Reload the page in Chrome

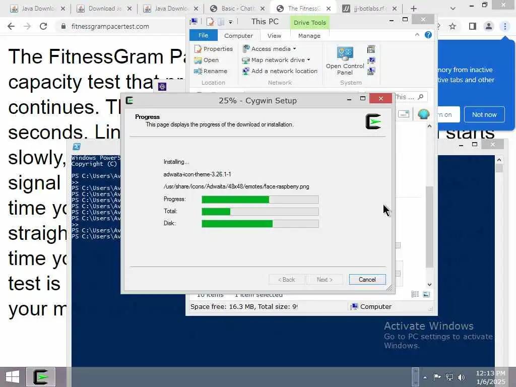pyautogui.click(x=43, y=26)
